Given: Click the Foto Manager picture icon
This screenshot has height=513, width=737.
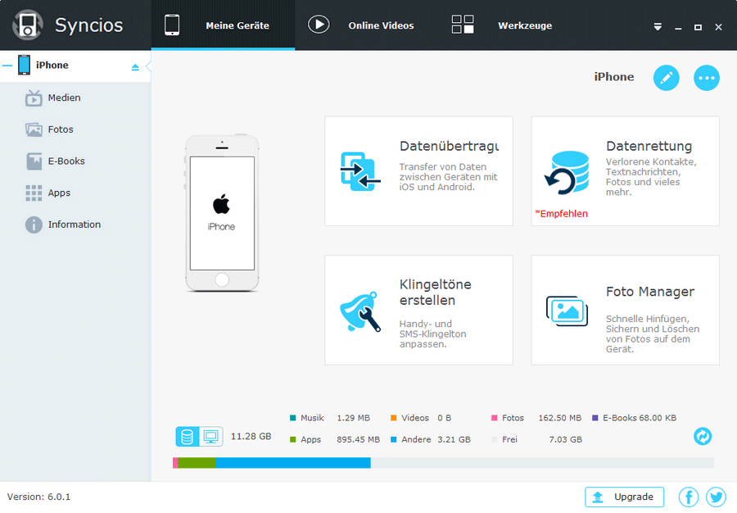Looking at the screenshot, I should tap(567, 311).
